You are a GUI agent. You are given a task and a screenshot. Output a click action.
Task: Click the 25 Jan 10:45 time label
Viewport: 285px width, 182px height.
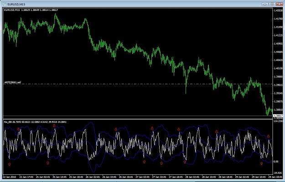(60, 177)
